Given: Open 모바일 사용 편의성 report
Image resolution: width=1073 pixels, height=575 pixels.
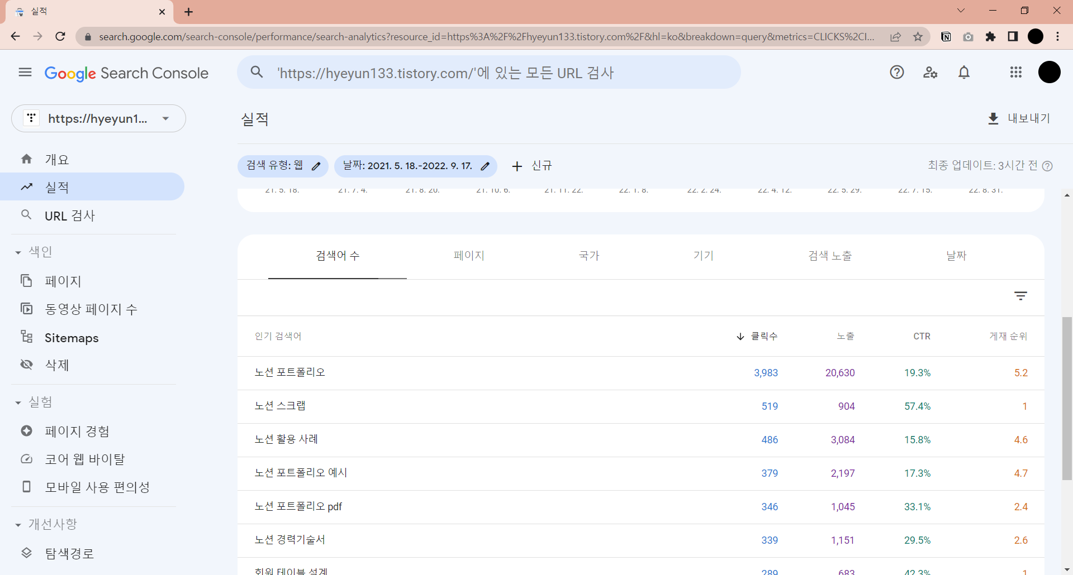Looking at the screenshot, I should [92, 487].
